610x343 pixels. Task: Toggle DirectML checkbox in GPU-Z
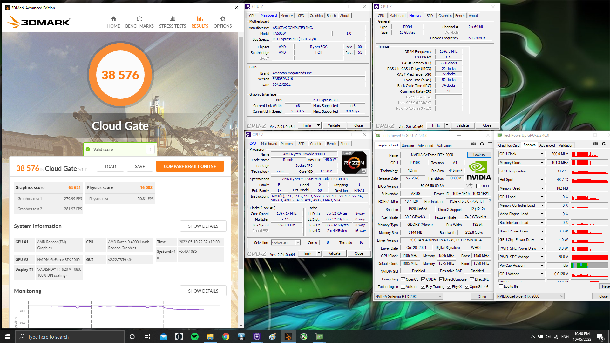click(x=472, y=279)
